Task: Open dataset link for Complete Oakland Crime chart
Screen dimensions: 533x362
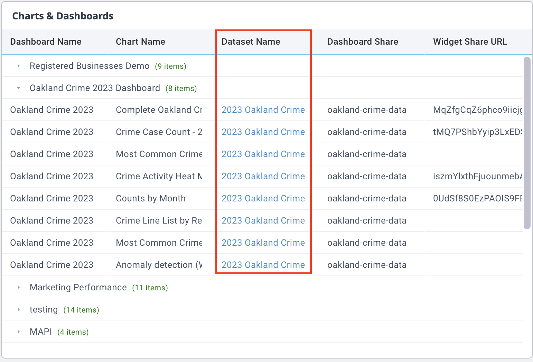Action: point(263,110)
